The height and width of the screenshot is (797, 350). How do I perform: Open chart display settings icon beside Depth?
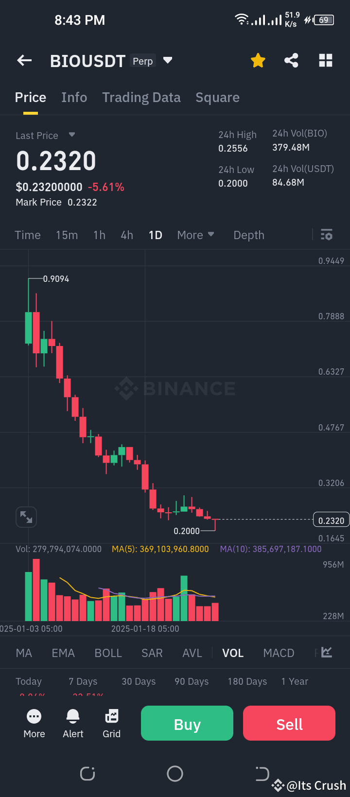326,235
